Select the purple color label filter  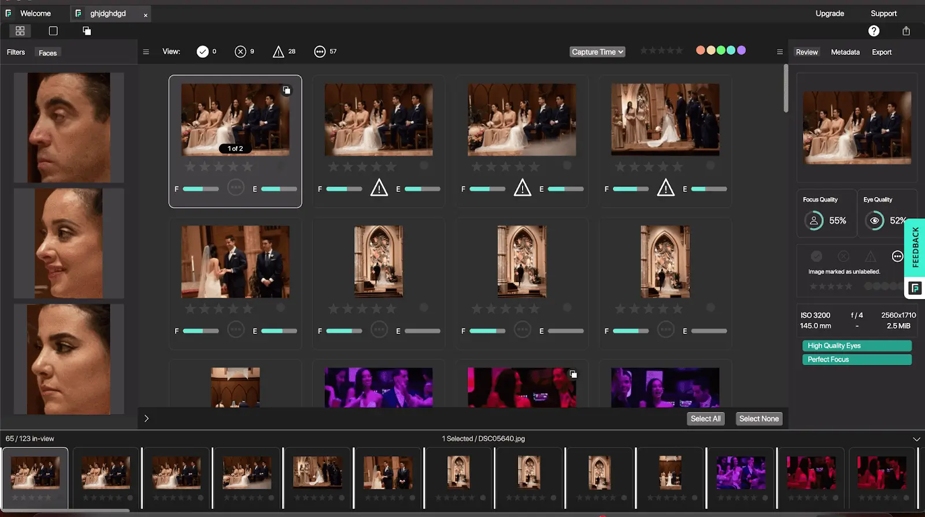741,50
